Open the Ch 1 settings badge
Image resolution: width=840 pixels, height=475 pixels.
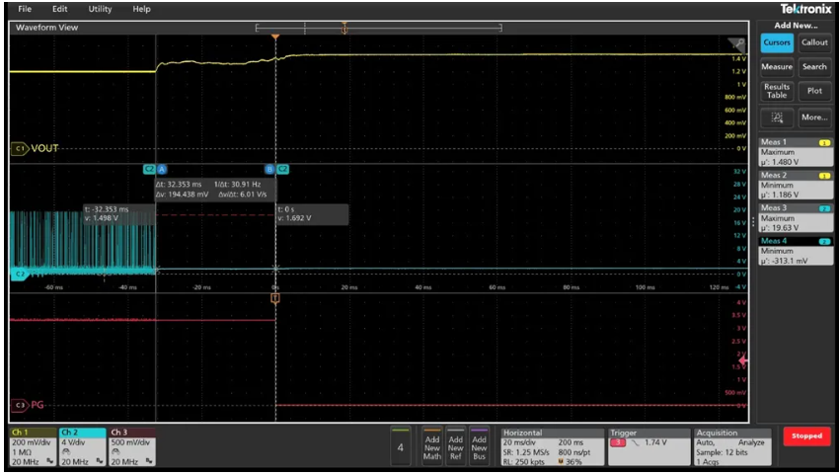(x=32, y=447)
